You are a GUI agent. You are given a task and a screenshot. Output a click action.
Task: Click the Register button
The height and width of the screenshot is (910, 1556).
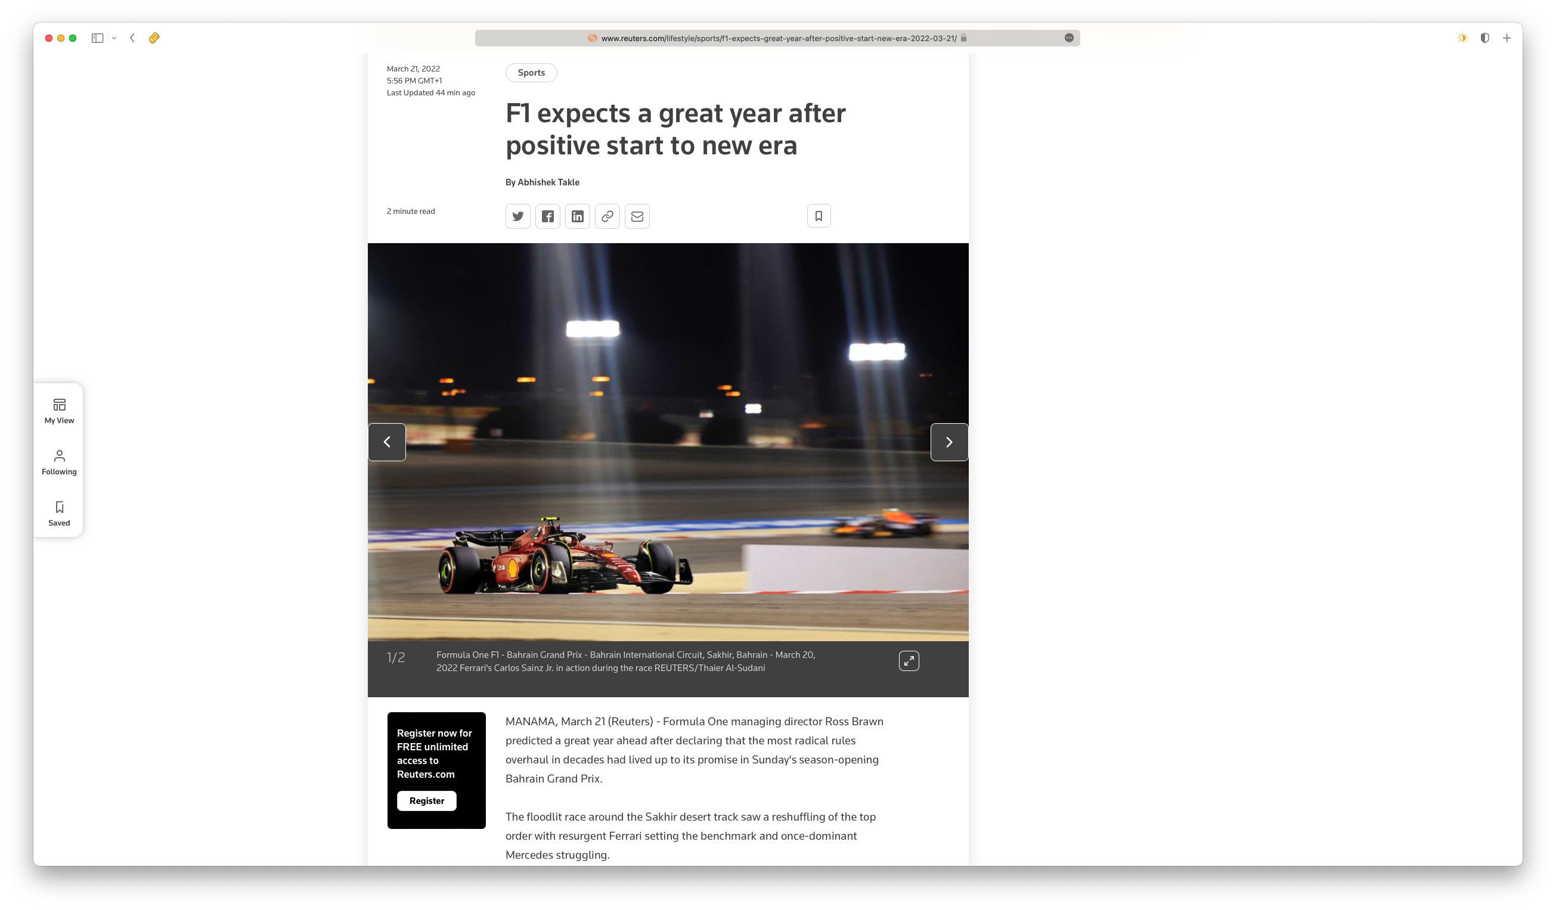[x=426, y=800]
